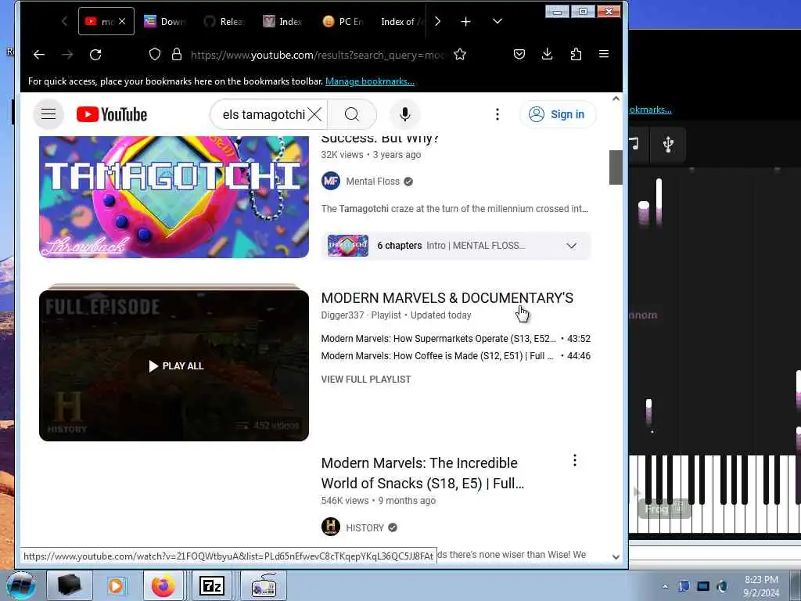List all tabs dropdown
801x601 pixels.
pos(497,21)
